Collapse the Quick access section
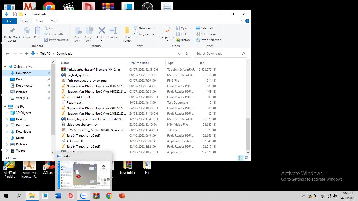The height and width of the screenshot is (201, 358). 5,67
